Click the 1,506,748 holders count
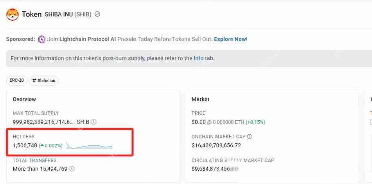This screenshot has width=372, height=184. 25,145
